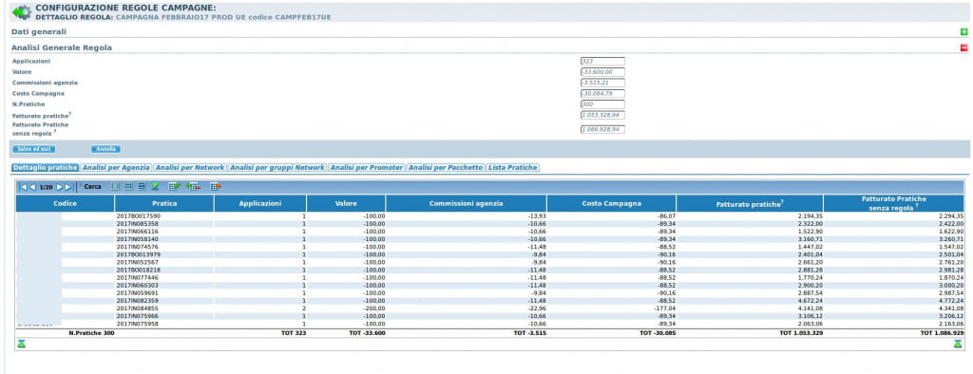
Task: Click the Valore input field
Action: 602,72
